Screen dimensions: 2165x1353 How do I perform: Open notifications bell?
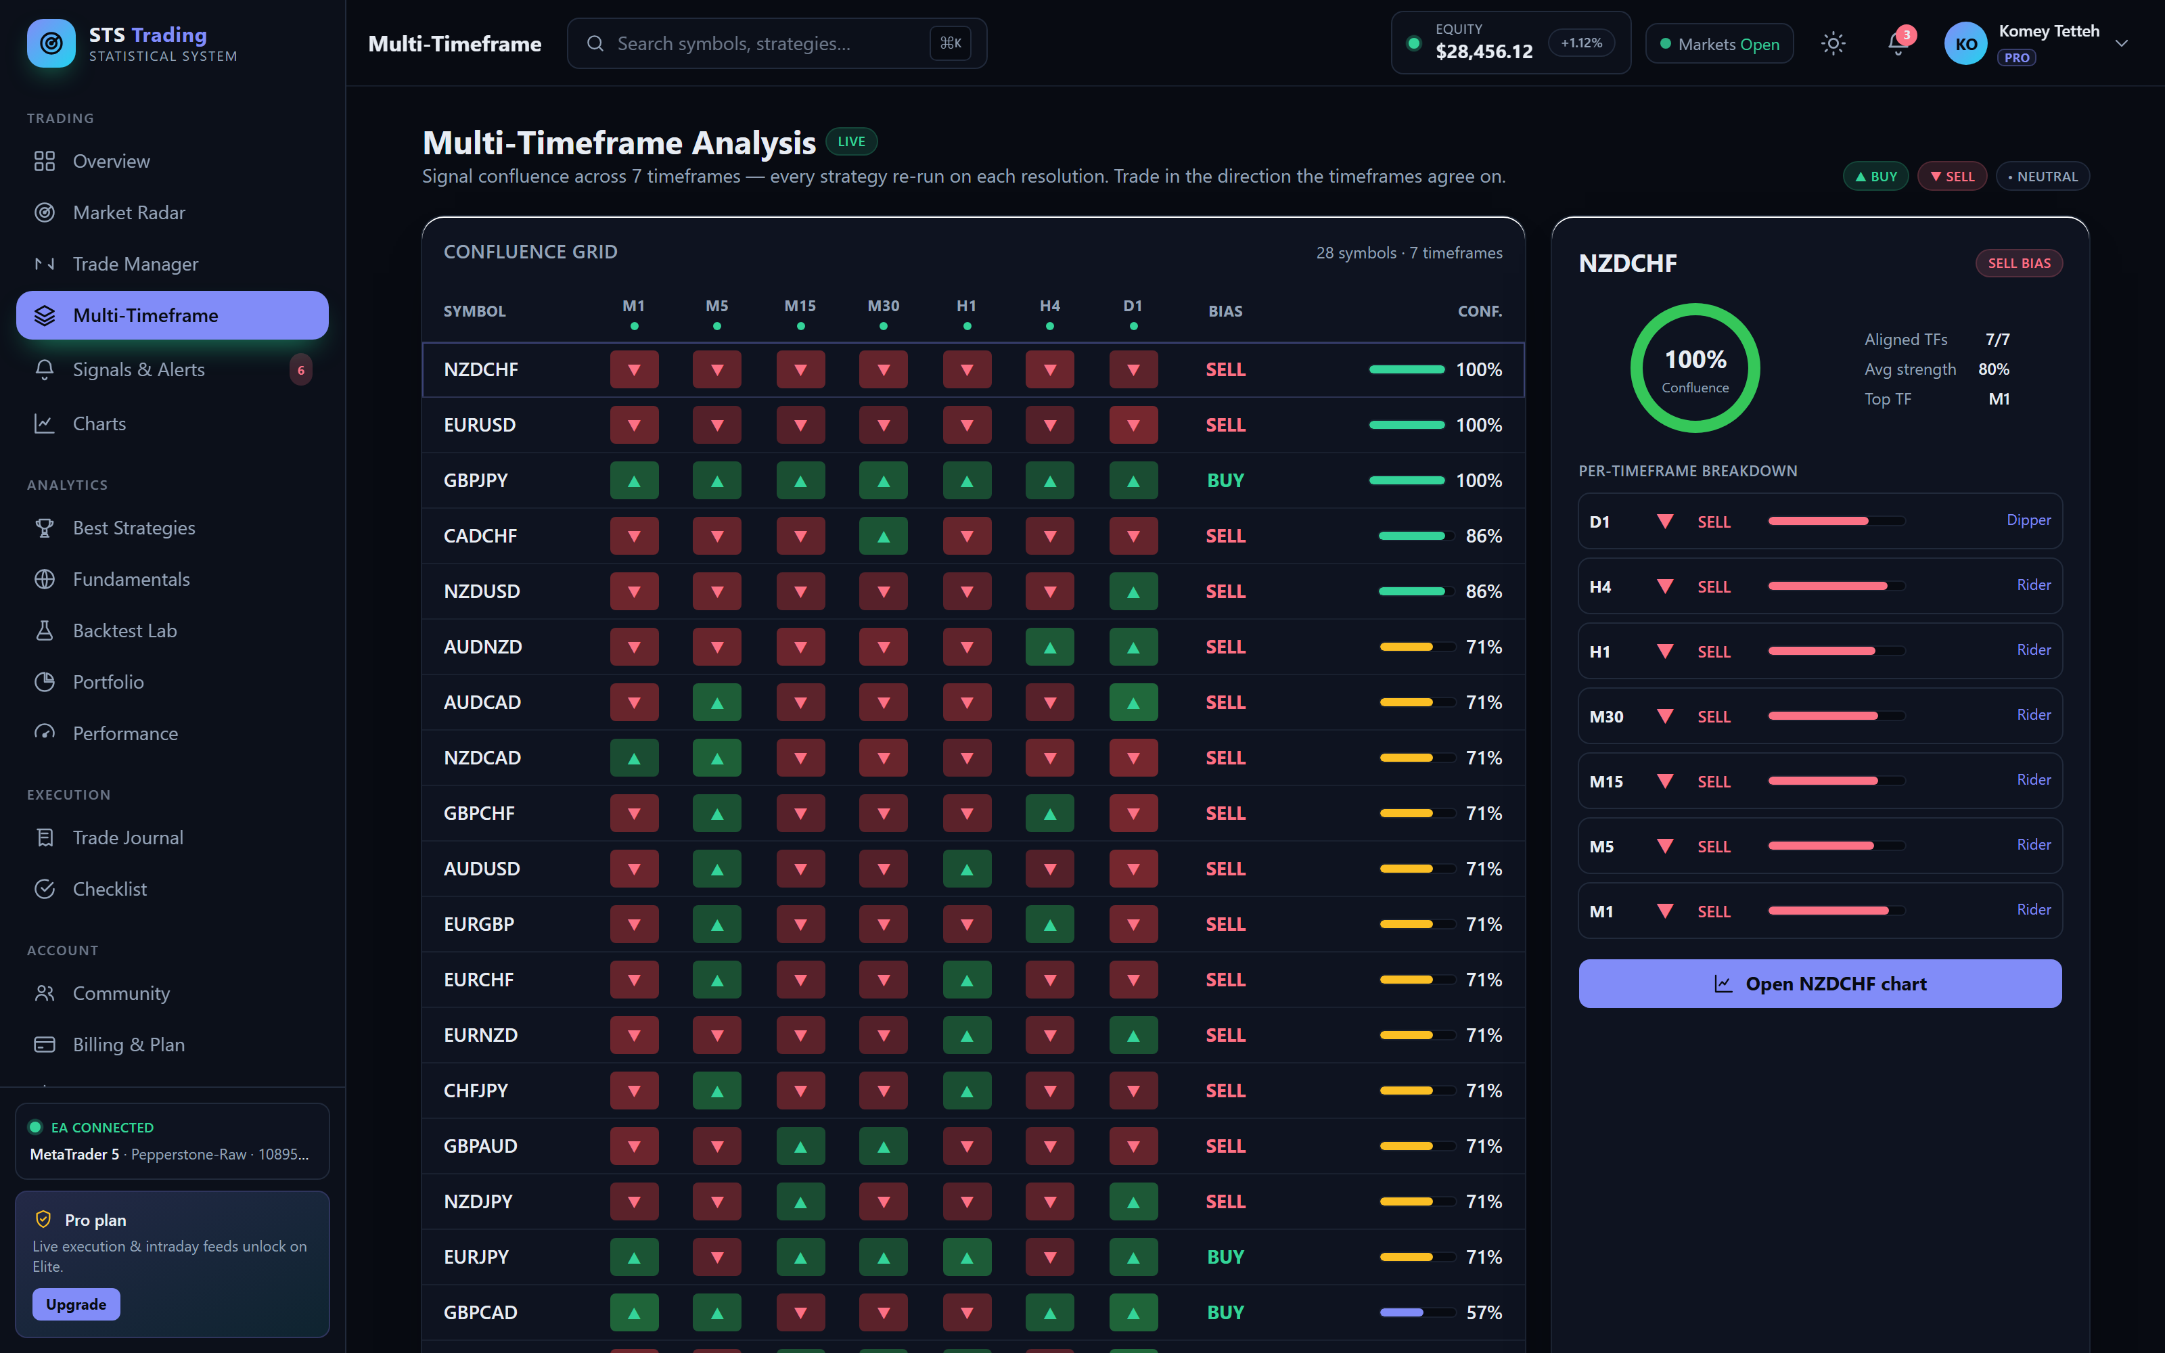[1898, 43]
